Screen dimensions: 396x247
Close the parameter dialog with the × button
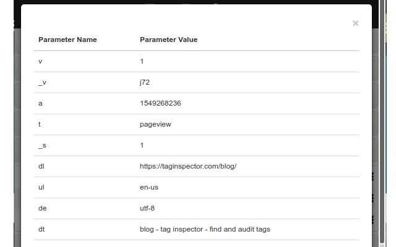[355, 23]
